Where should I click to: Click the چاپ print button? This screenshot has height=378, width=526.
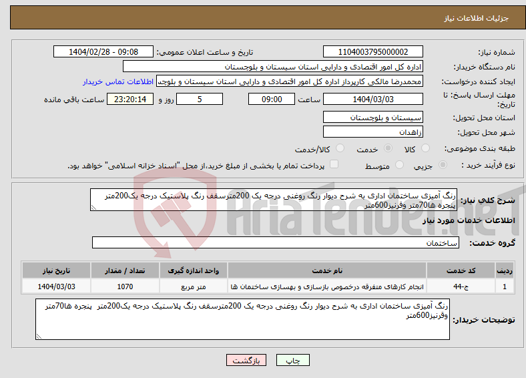[293, 360]
